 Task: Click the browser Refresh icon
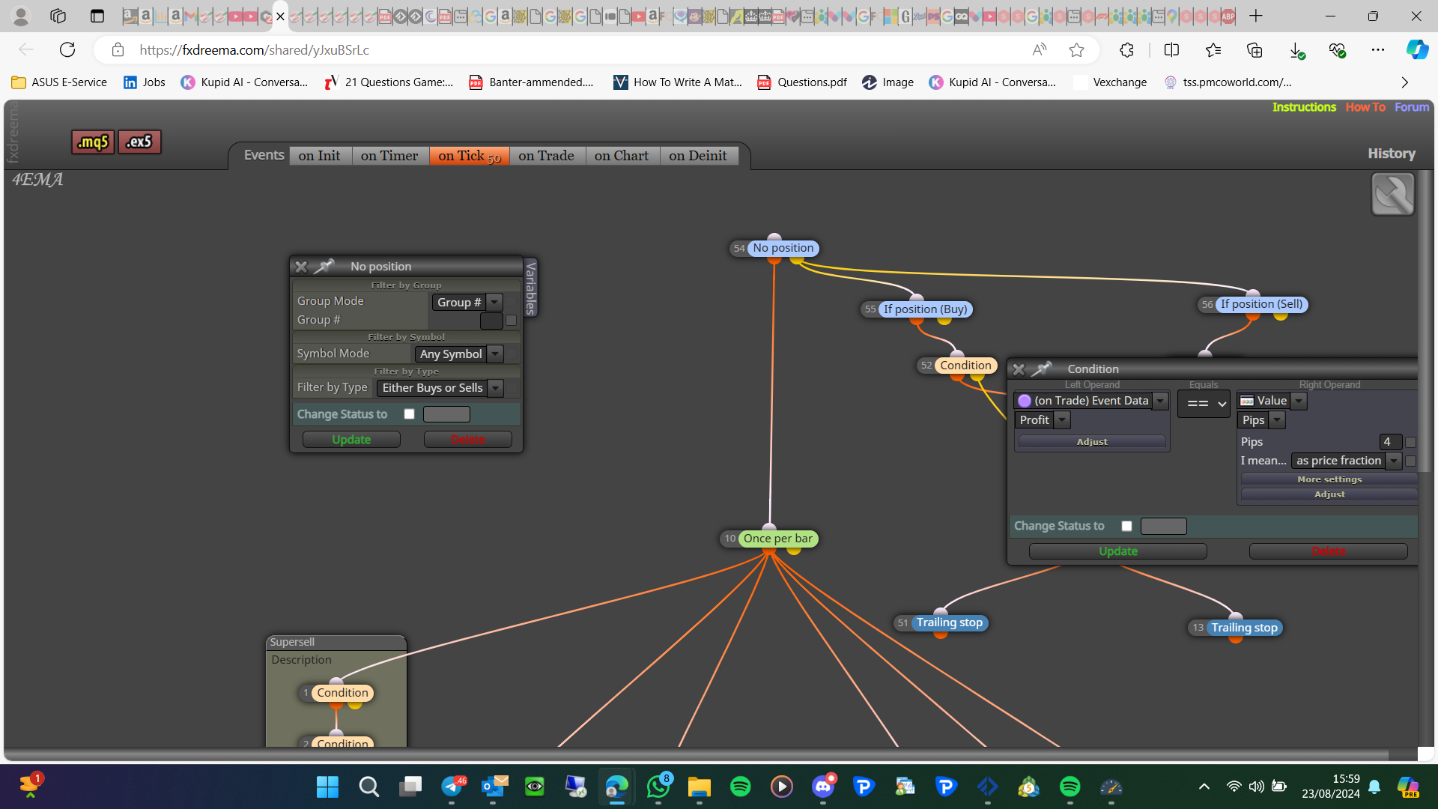67,49
